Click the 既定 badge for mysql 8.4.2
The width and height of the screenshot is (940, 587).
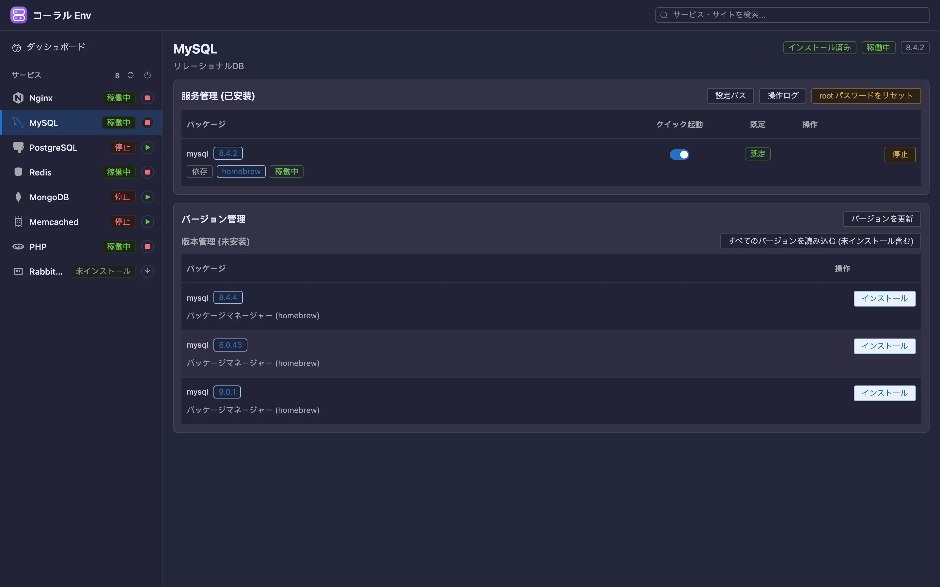758,154
